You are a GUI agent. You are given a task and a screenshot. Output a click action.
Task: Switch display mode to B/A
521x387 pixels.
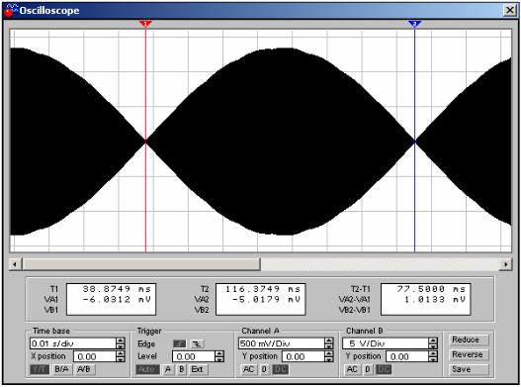[x=62, y=369]
